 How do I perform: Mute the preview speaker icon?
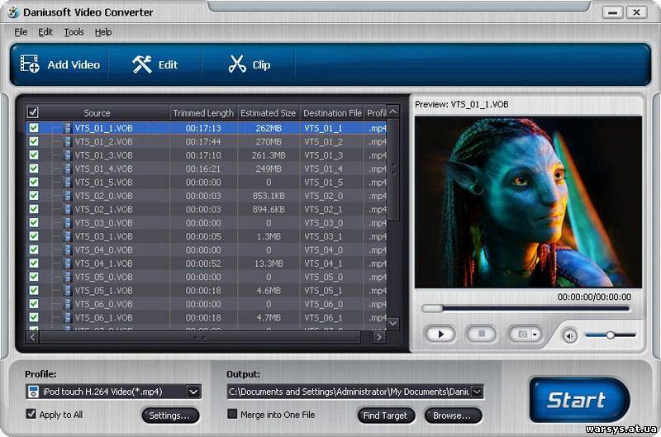coord(569,336)
